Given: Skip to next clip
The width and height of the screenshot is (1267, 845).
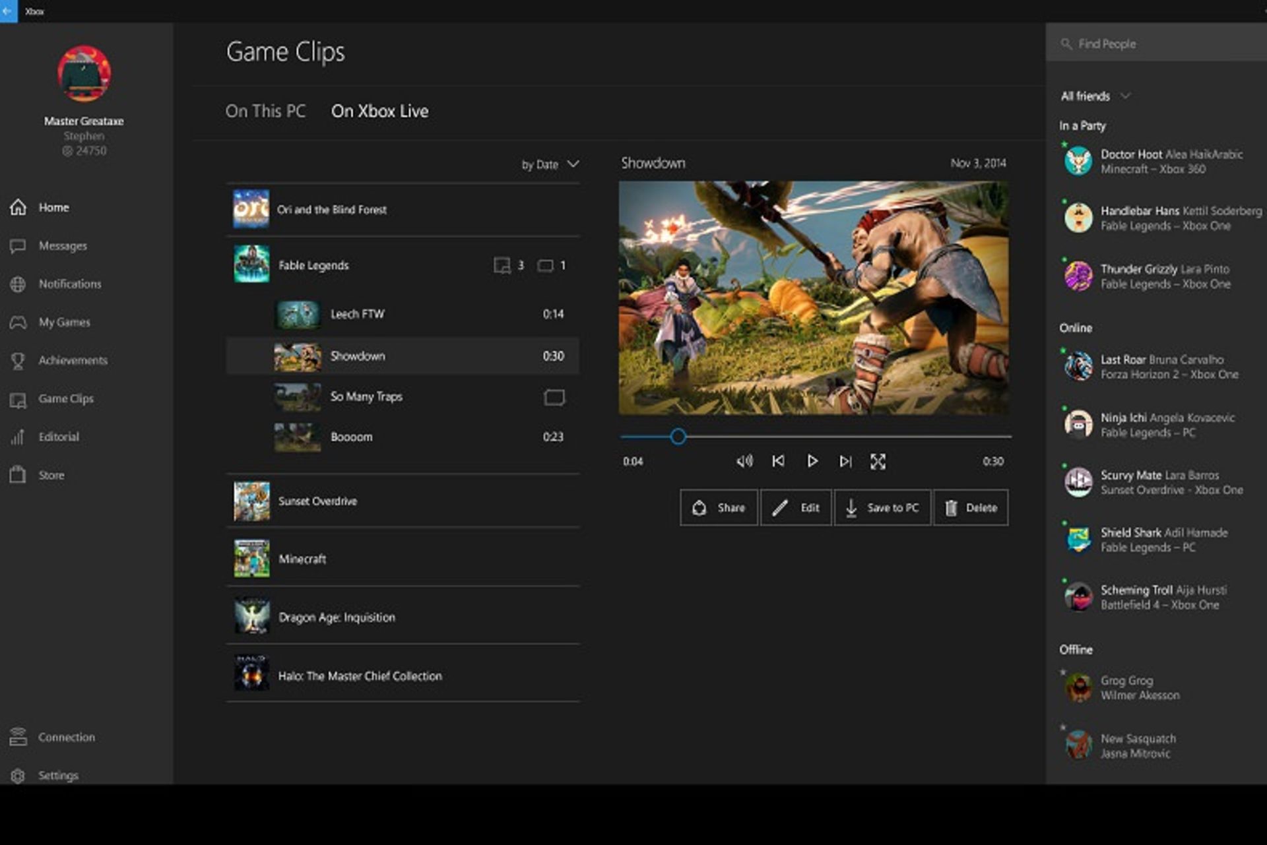Looking at the screenshot, I should pos(845,461).
